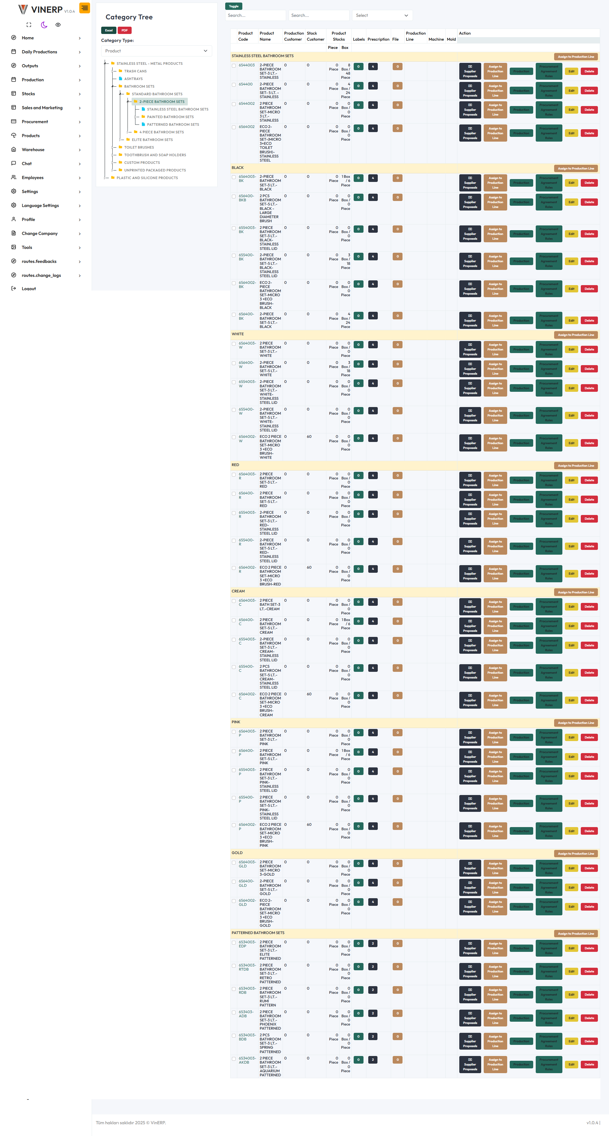Image resolution: width=609 pixels, height=1136 pixels.
Task: Delete product 6544003 row
Action: [x=589, y=71]
